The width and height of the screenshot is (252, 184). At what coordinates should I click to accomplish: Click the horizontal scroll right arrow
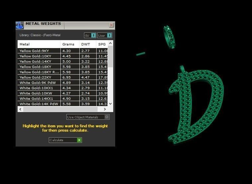pyautogui.click(x=105, y=109)
